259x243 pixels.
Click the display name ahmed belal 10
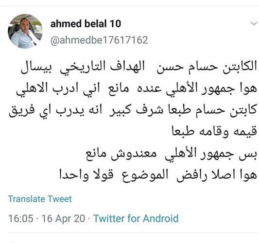pos(86,23)
